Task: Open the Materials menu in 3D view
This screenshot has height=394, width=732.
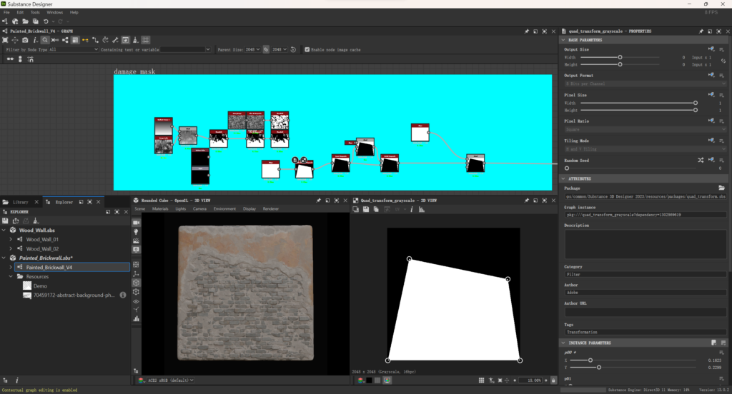Action: click(160, 209)
